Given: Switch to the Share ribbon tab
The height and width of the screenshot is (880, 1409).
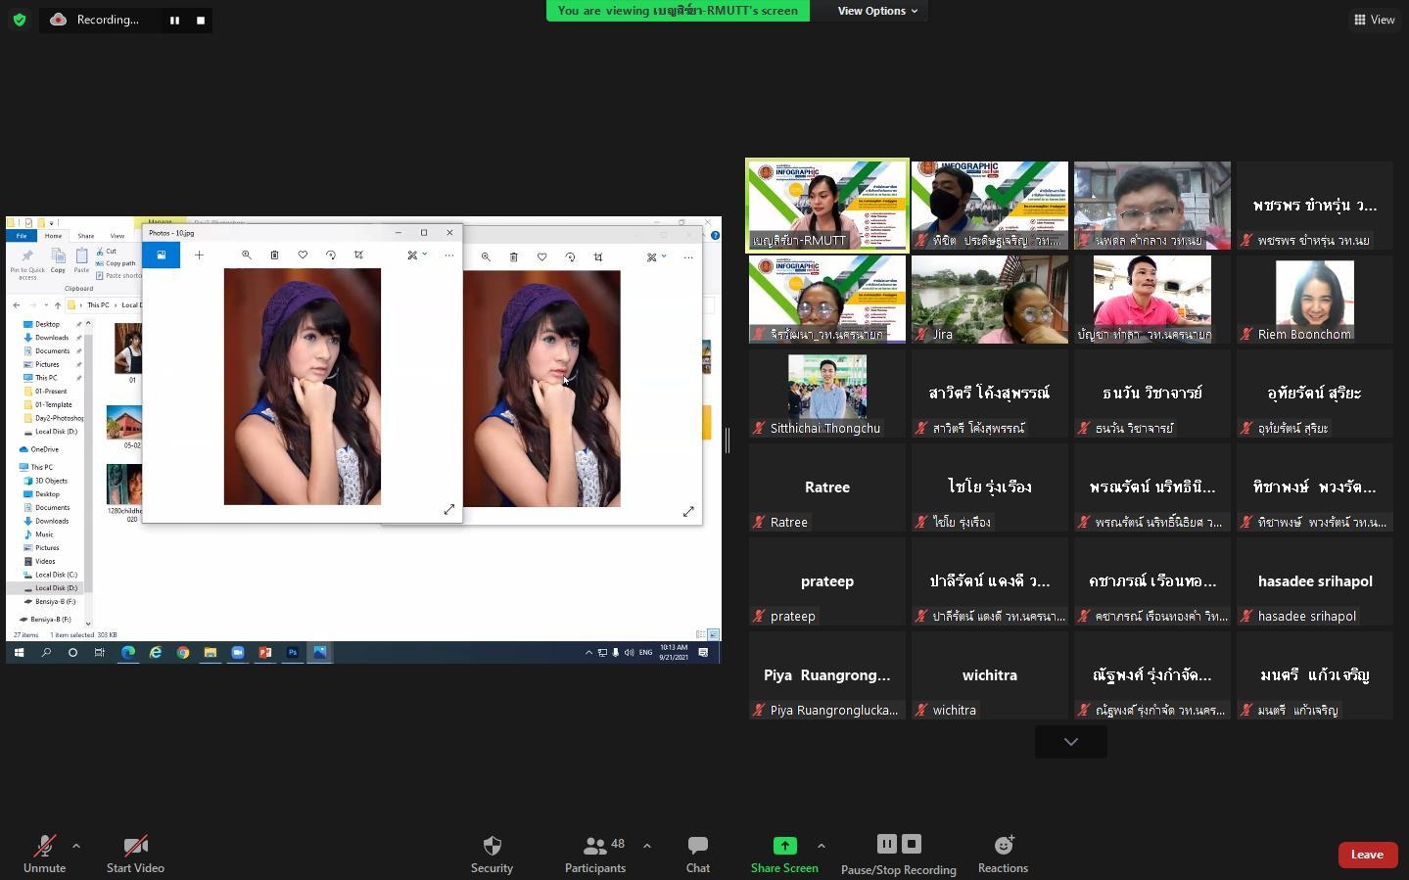Looking at the screenshot, I should [86, 236].
